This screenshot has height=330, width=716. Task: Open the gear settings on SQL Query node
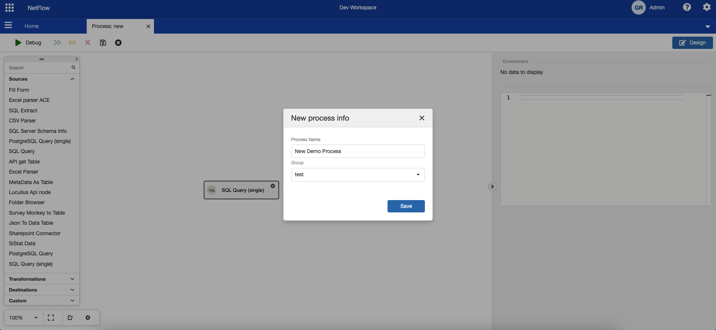[x=273, y=186]
